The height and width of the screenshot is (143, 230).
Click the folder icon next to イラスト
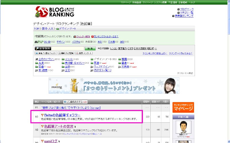[63, 59]
